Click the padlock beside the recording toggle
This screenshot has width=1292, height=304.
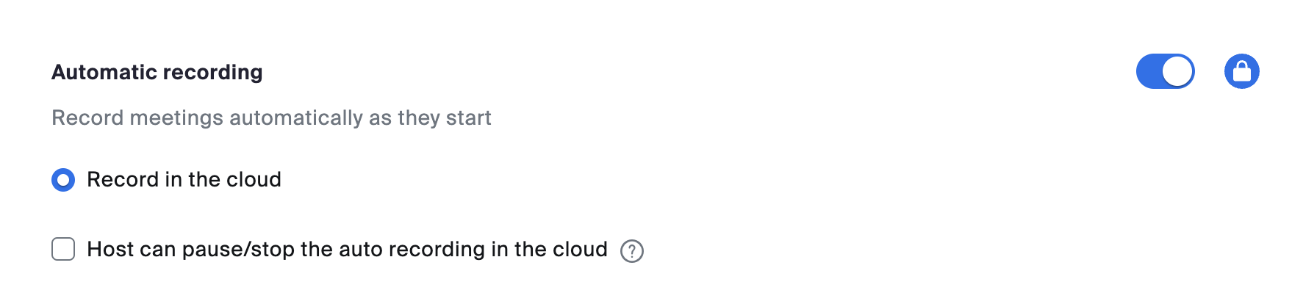1241,71
